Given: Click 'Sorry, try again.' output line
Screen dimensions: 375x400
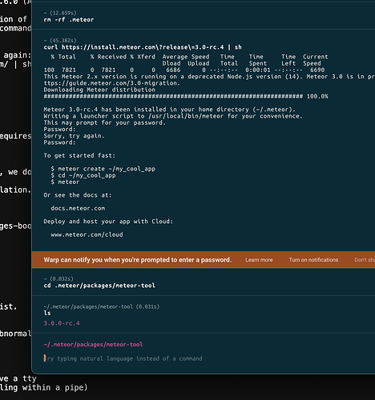Looking at the screenshot, I should click(x=74, y=136).
